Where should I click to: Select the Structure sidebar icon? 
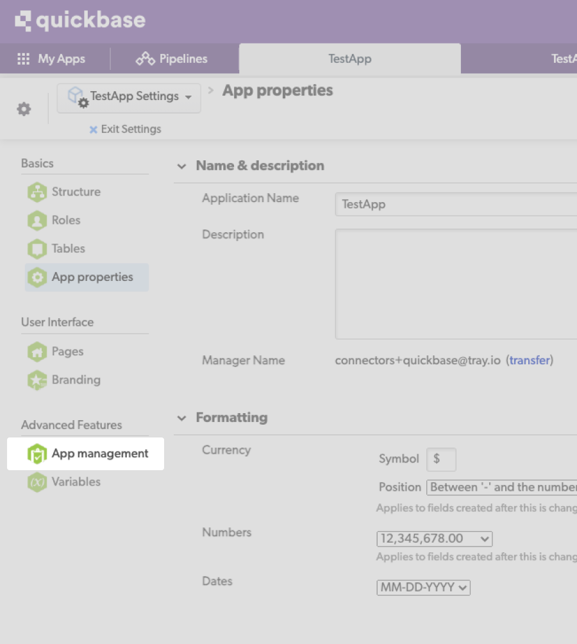pos(37,192)
